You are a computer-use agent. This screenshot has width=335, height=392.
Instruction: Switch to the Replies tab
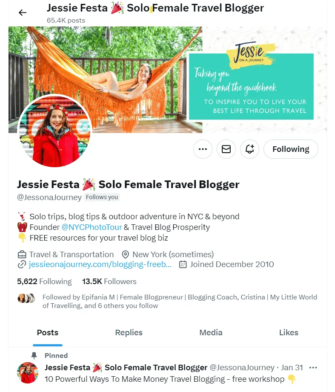pos(129,333)
